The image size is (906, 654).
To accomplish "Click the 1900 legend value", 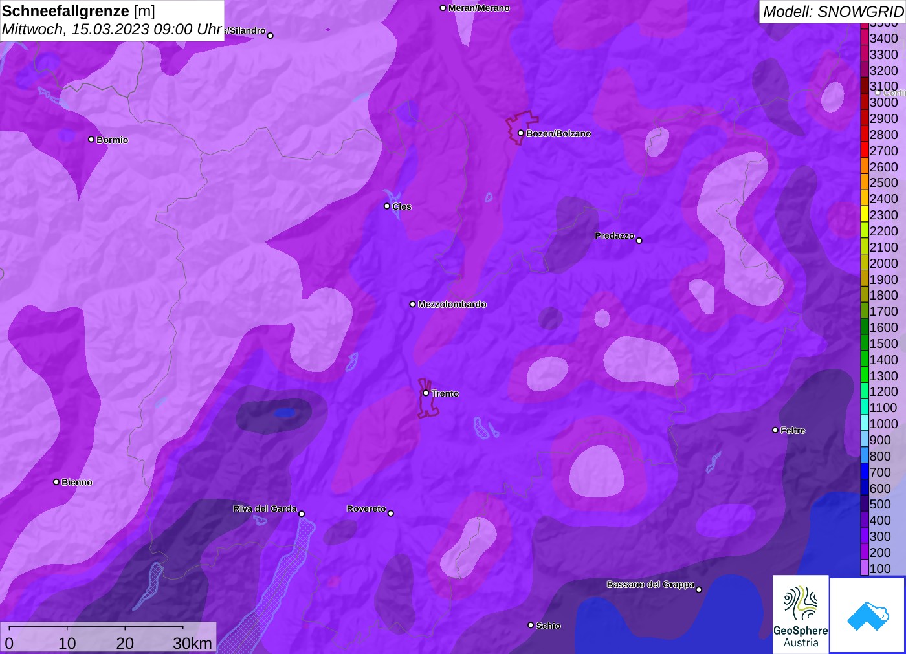I will (883, 279).
